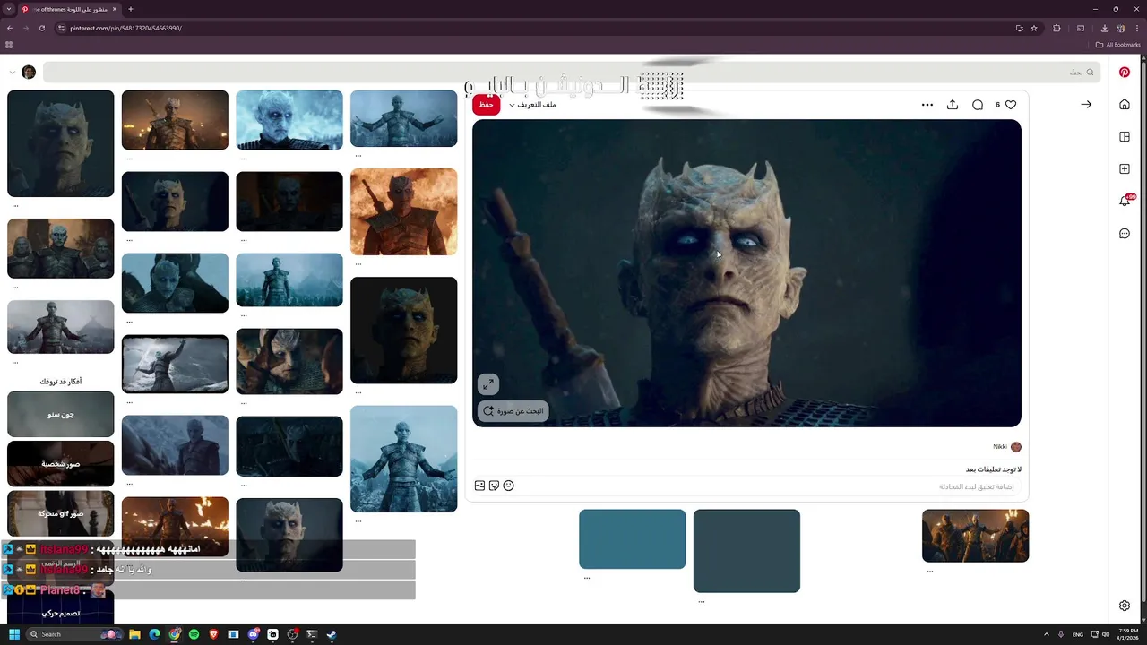
Task: Open the Nikki profile link below the pin
Action: 1007,447
